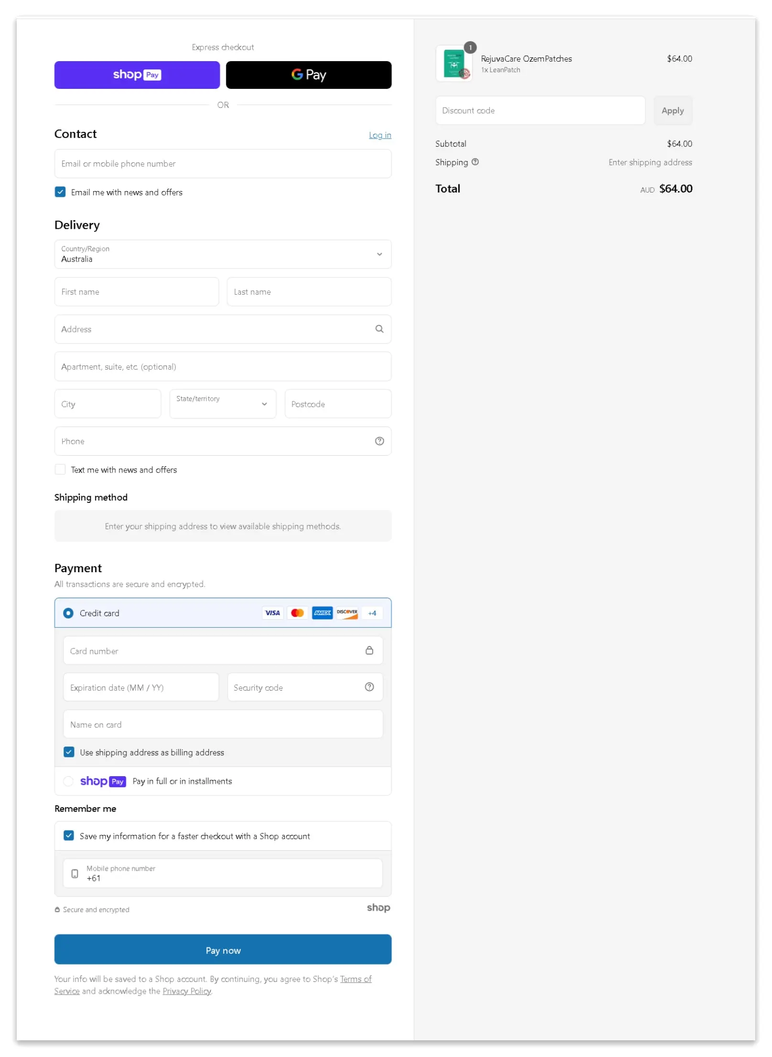Click the RejuvaCare OzemPatches product thumbnail

tap(453, 64)
